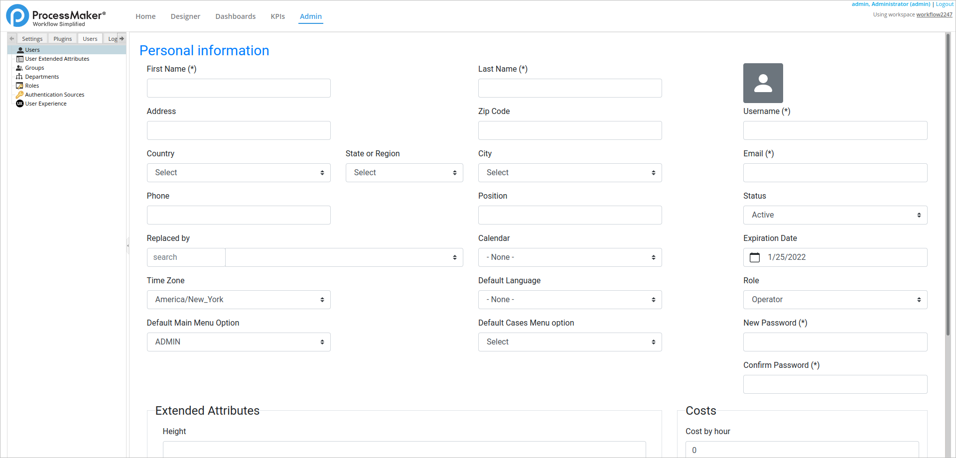Open the workflow2247 workspace link
956x458 pixels.
tap(934, 14)
